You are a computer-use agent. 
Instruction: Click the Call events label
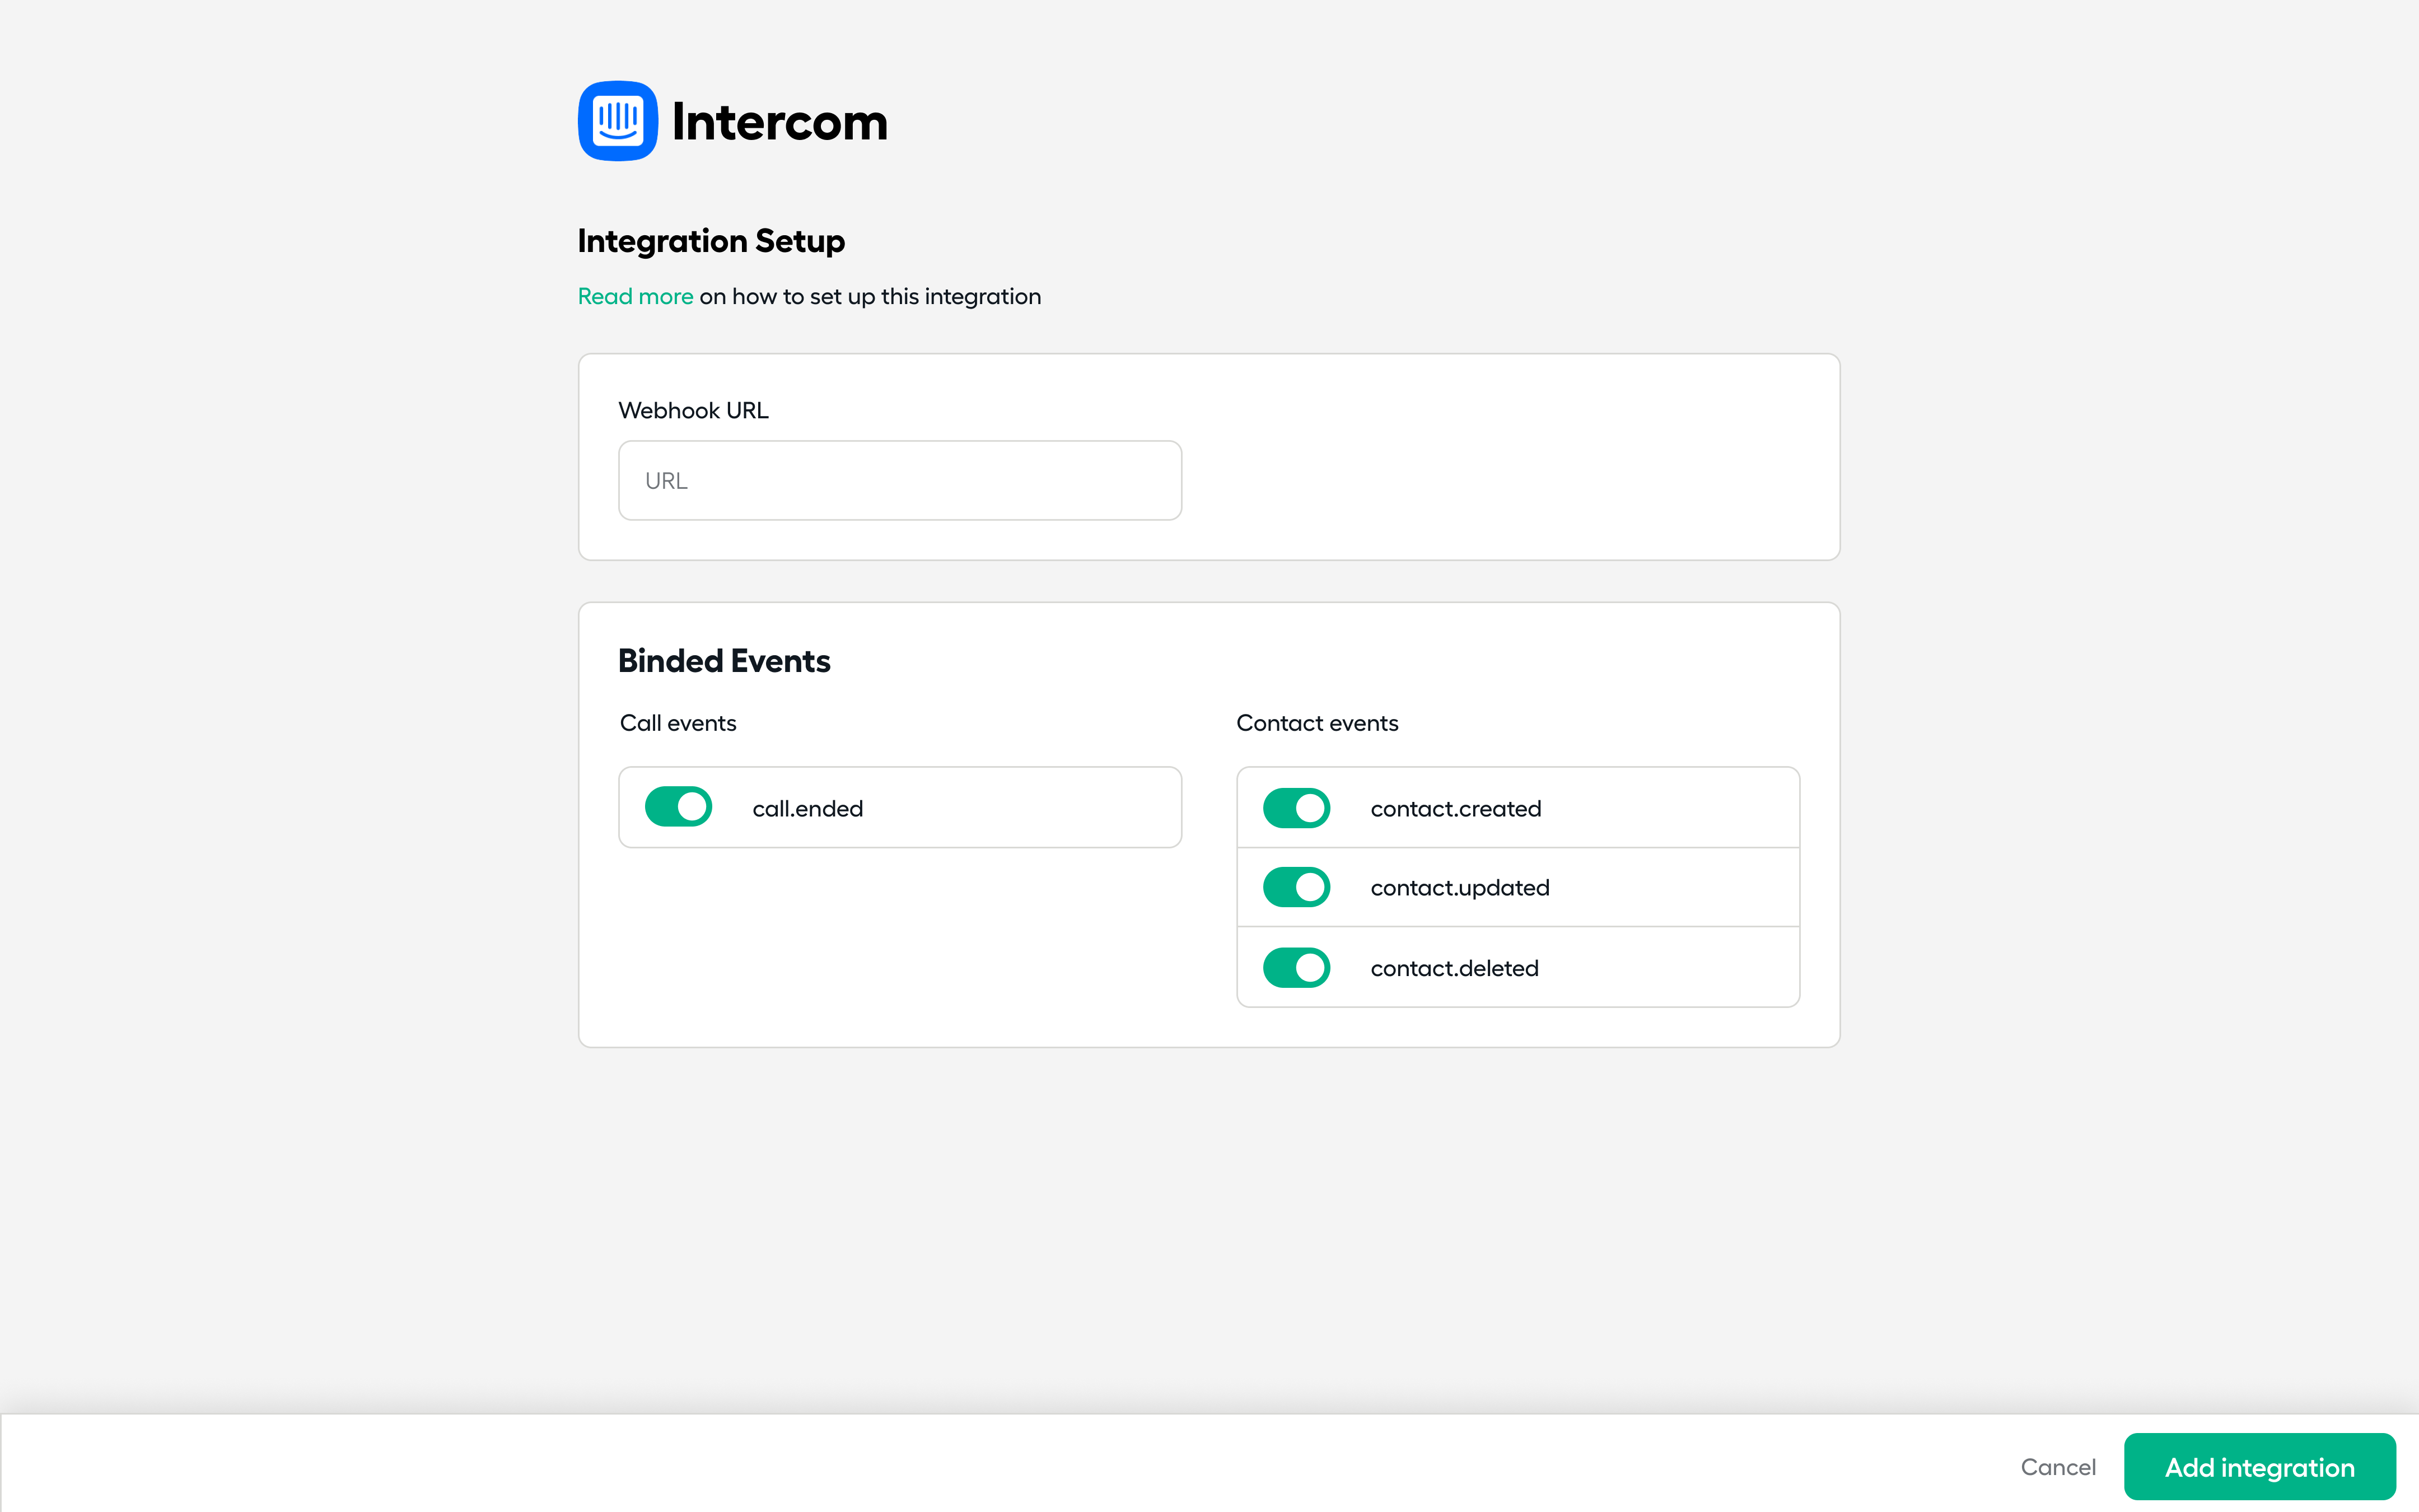point(678,723)
